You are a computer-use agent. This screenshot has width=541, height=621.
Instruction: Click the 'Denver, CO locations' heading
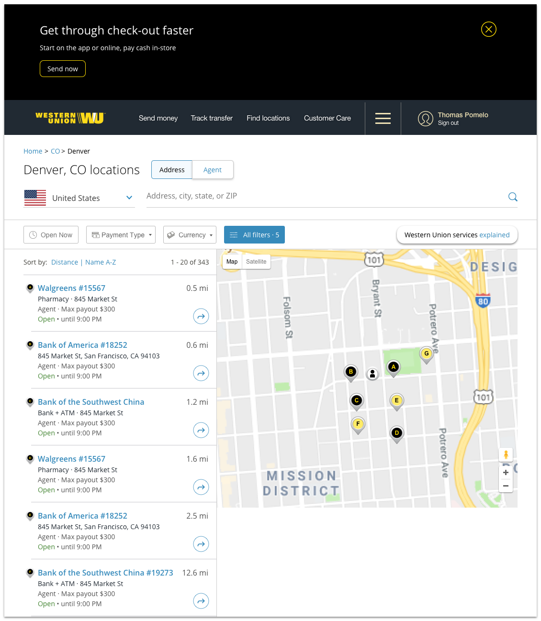pos(81,170)
